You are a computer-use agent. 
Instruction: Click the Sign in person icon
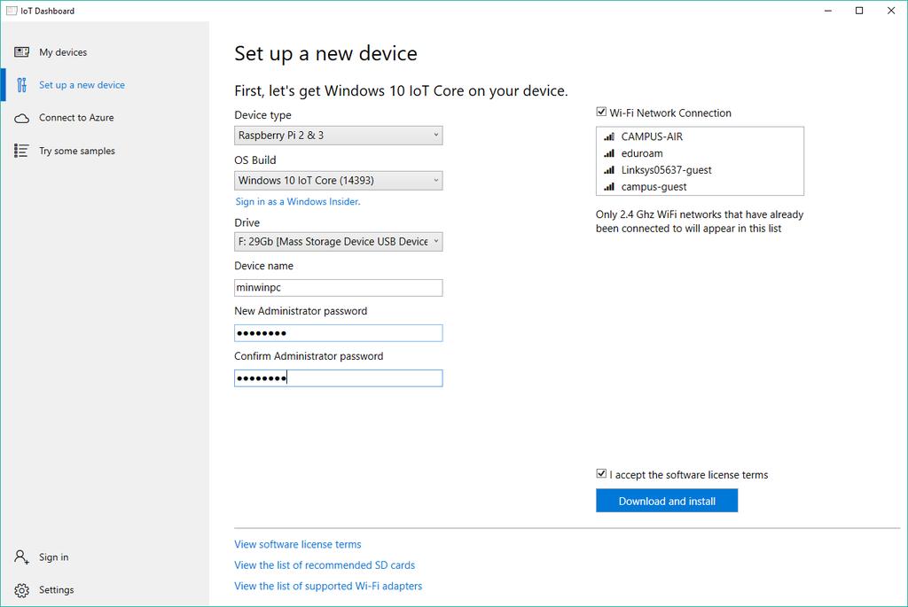pos(21,557)
